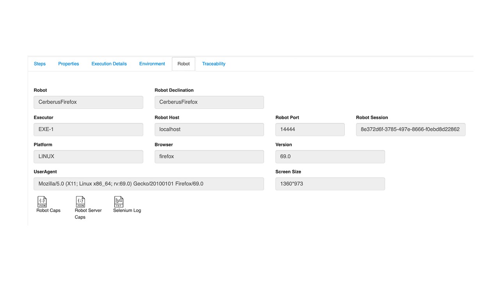500x281 pixels.
Task: Open the Robot Caps JSON file icon
Action: tap(42, 202)
